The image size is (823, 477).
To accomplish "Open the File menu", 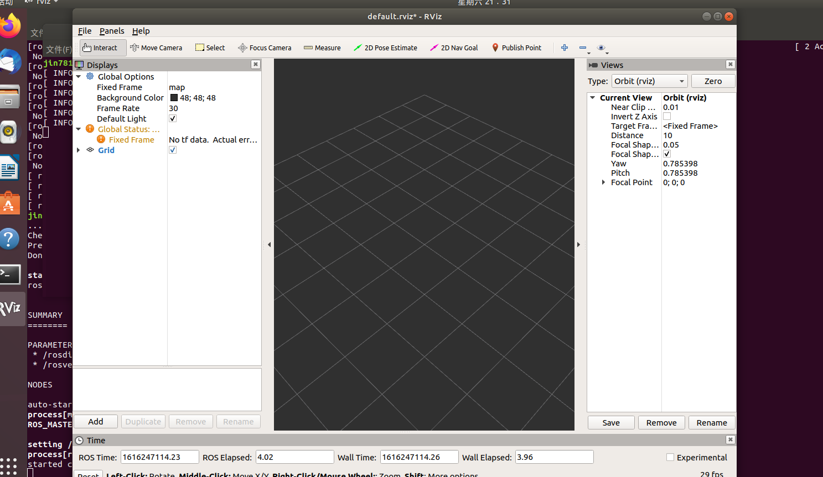I will click(85, 31).
